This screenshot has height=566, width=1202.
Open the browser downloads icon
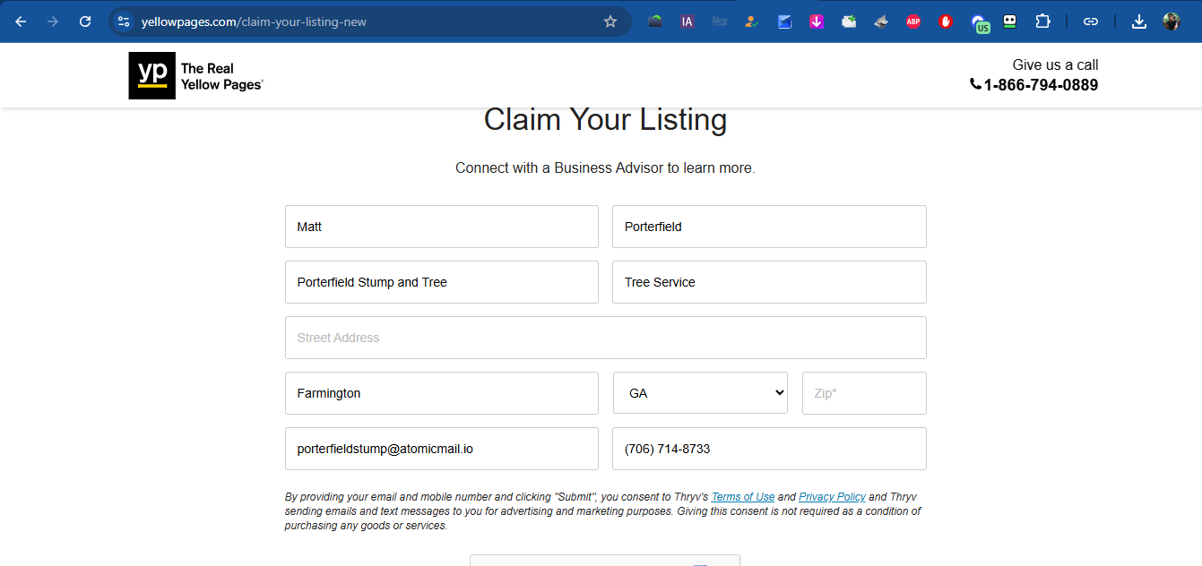[x=1139, y=21]
